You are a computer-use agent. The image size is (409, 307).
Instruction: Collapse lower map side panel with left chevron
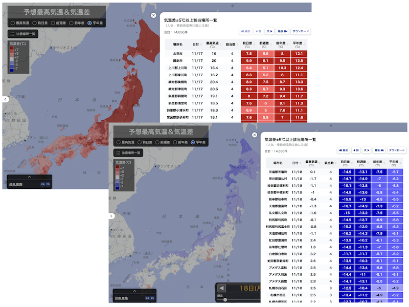(111, 216)
